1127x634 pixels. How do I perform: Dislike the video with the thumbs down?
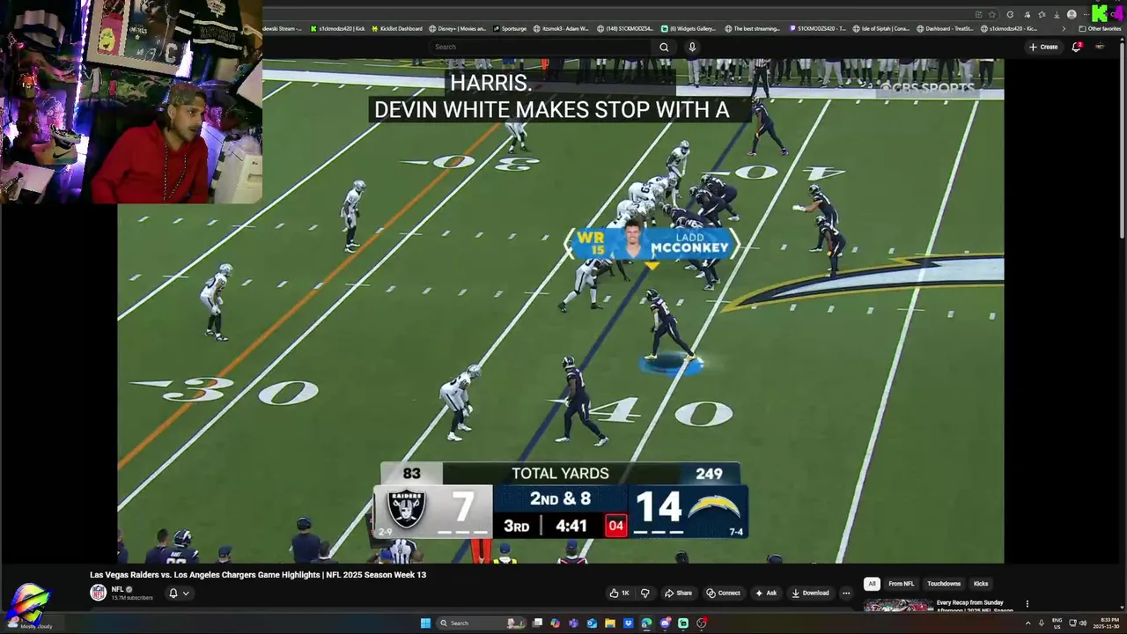click(645, 593)
